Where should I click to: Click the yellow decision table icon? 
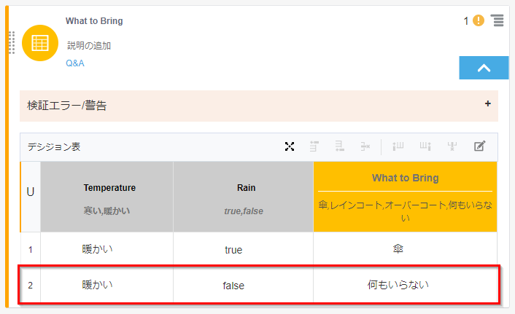pyautogui.click(x=40, y=43)
